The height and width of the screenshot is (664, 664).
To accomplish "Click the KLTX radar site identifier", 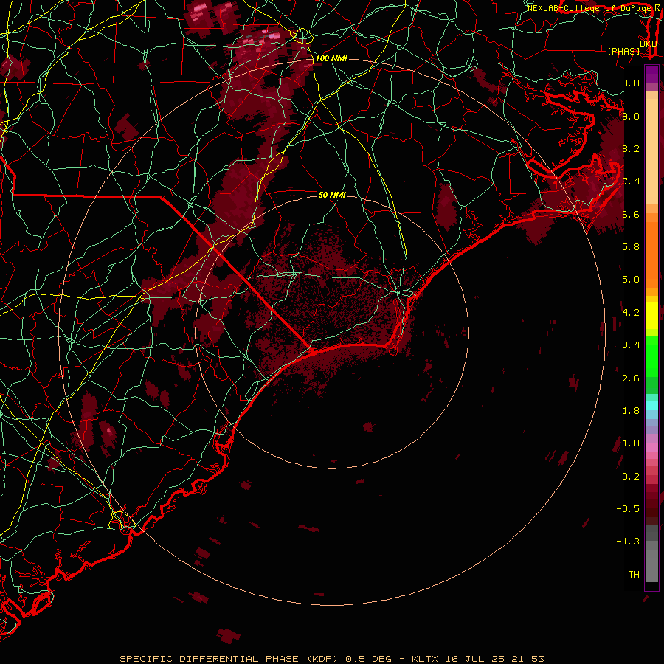I will click(426, 659).
